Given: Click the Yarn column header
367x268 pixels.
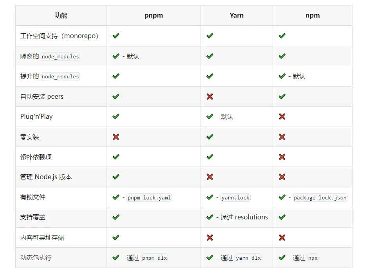Looking at the screenshot, I should pos(237,16).
